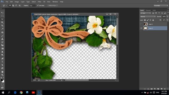The height and width of the screenshot is (95, 169).
Task: Select the Blur tool
Action: tap(2, 52)
